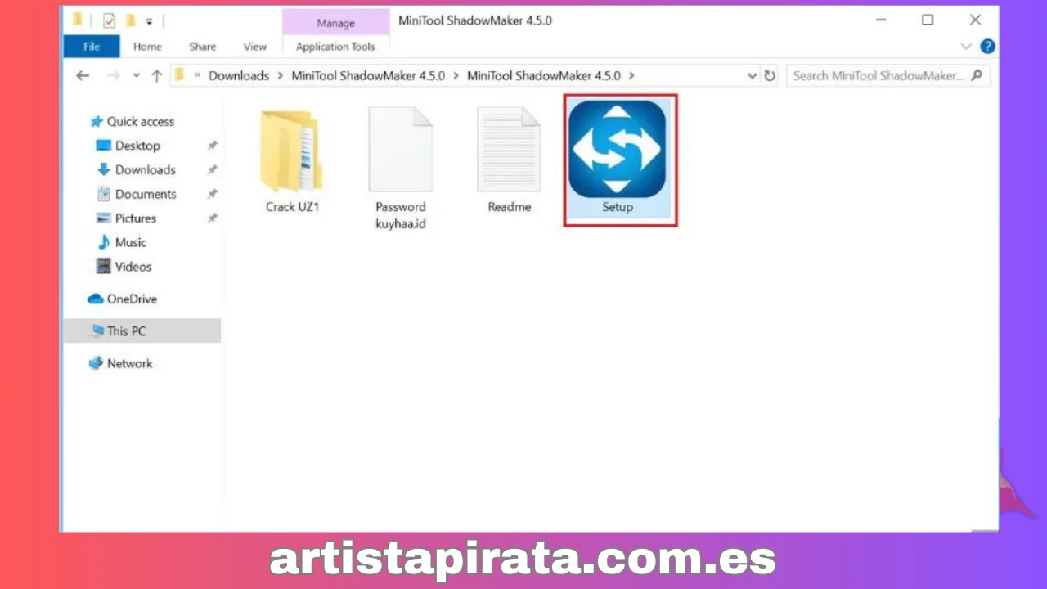Expand the chevron after the last breadcrumb
This screenshot has width=1047, height=589.
631,75
